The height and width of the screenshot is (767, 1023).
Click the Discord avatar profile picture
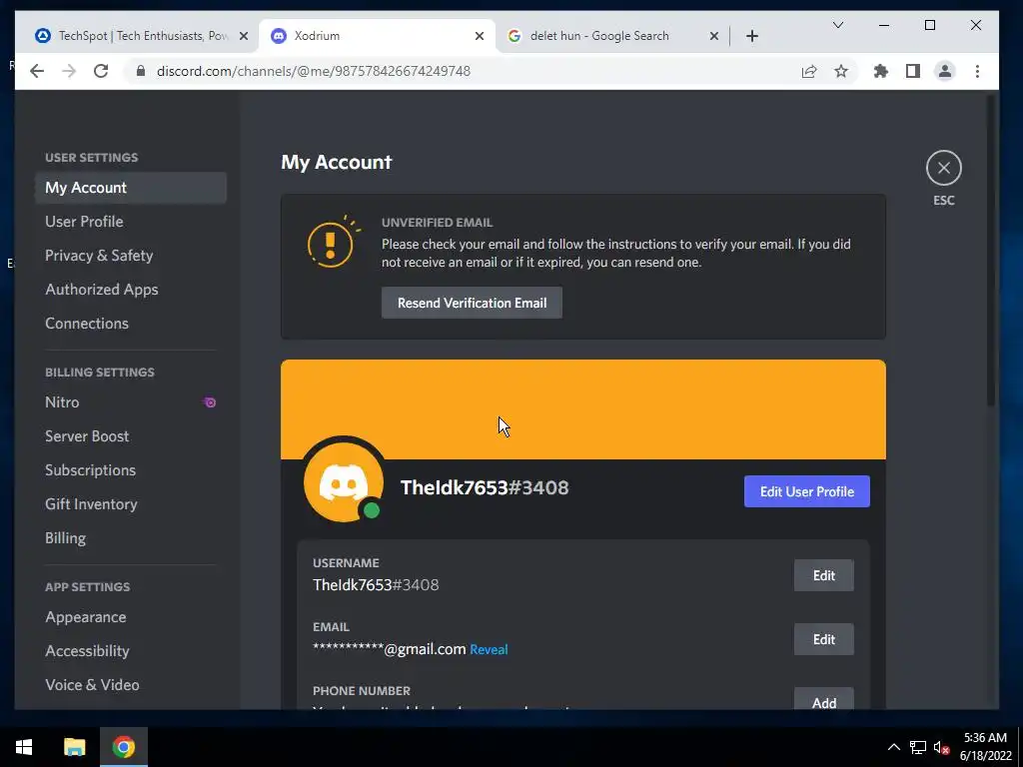pyautogui.click(x=344, y=482)
